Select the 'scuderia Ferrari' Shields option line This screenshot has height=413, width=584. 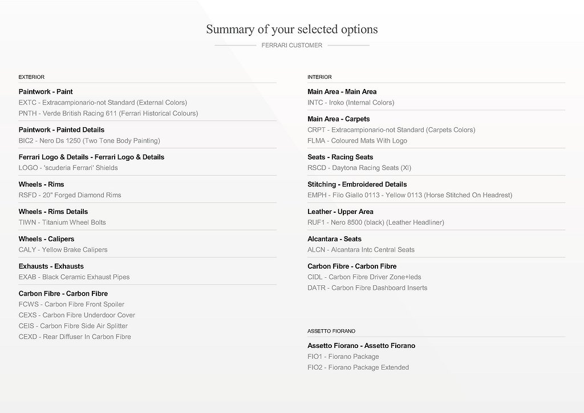(68, 168)
